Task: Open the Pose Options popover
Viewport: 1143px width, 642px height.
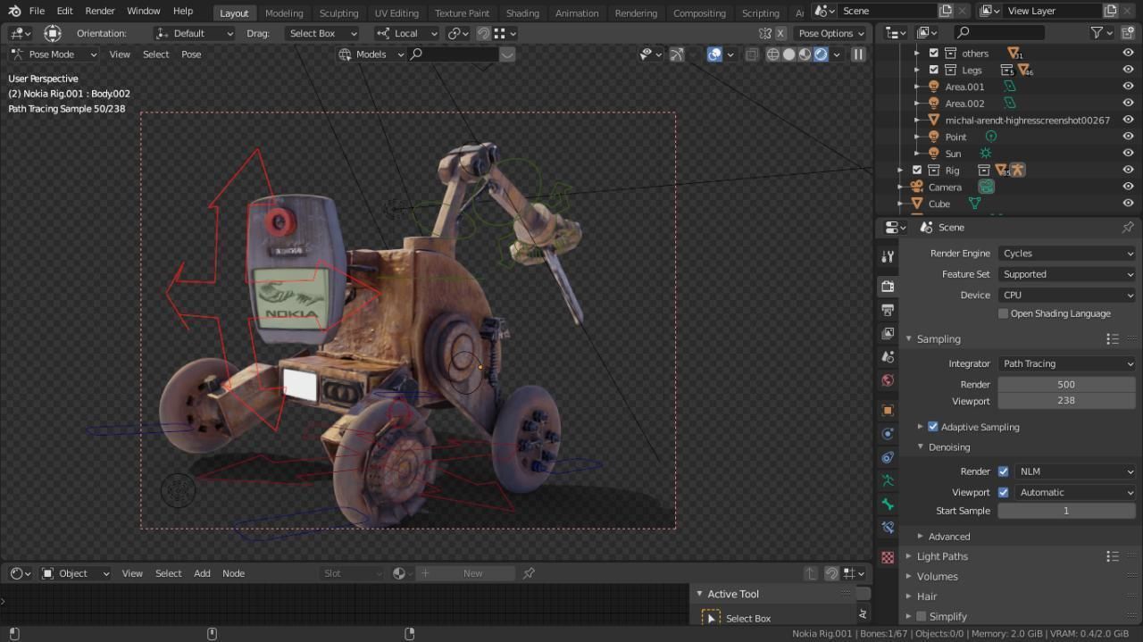Action: click(830, 33)
